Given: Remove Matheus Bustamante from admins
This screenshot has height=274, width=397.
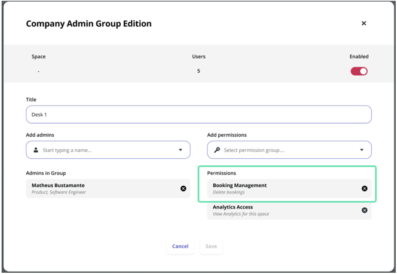Looking at the screenshot, I should click(184, 189).
